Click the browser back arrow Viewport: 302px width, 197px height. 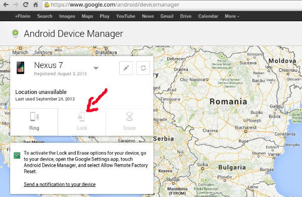pyautogui.click(x=6, y=5)
